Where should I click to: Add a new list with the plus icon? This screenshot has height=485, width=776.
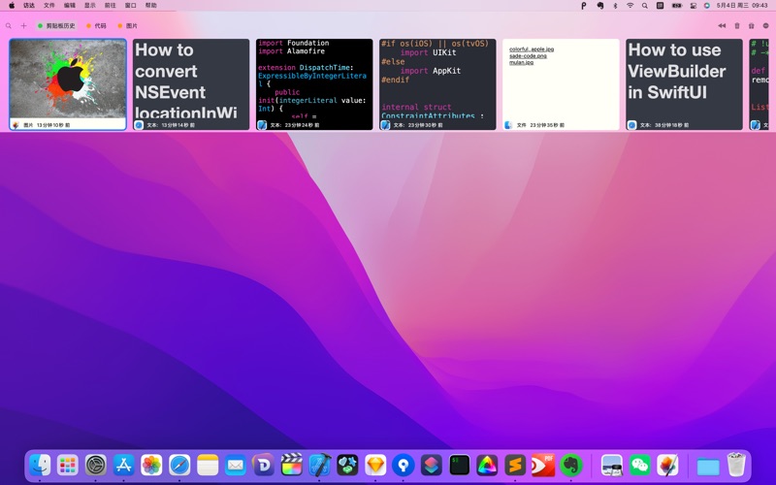23,26
